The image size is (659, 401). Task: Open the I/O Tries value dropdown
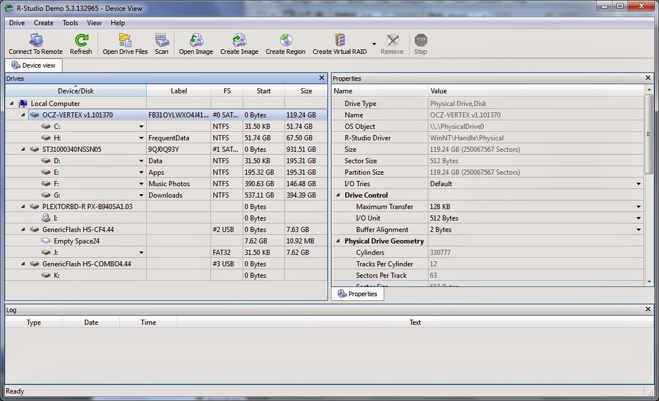tap(638, 184)
